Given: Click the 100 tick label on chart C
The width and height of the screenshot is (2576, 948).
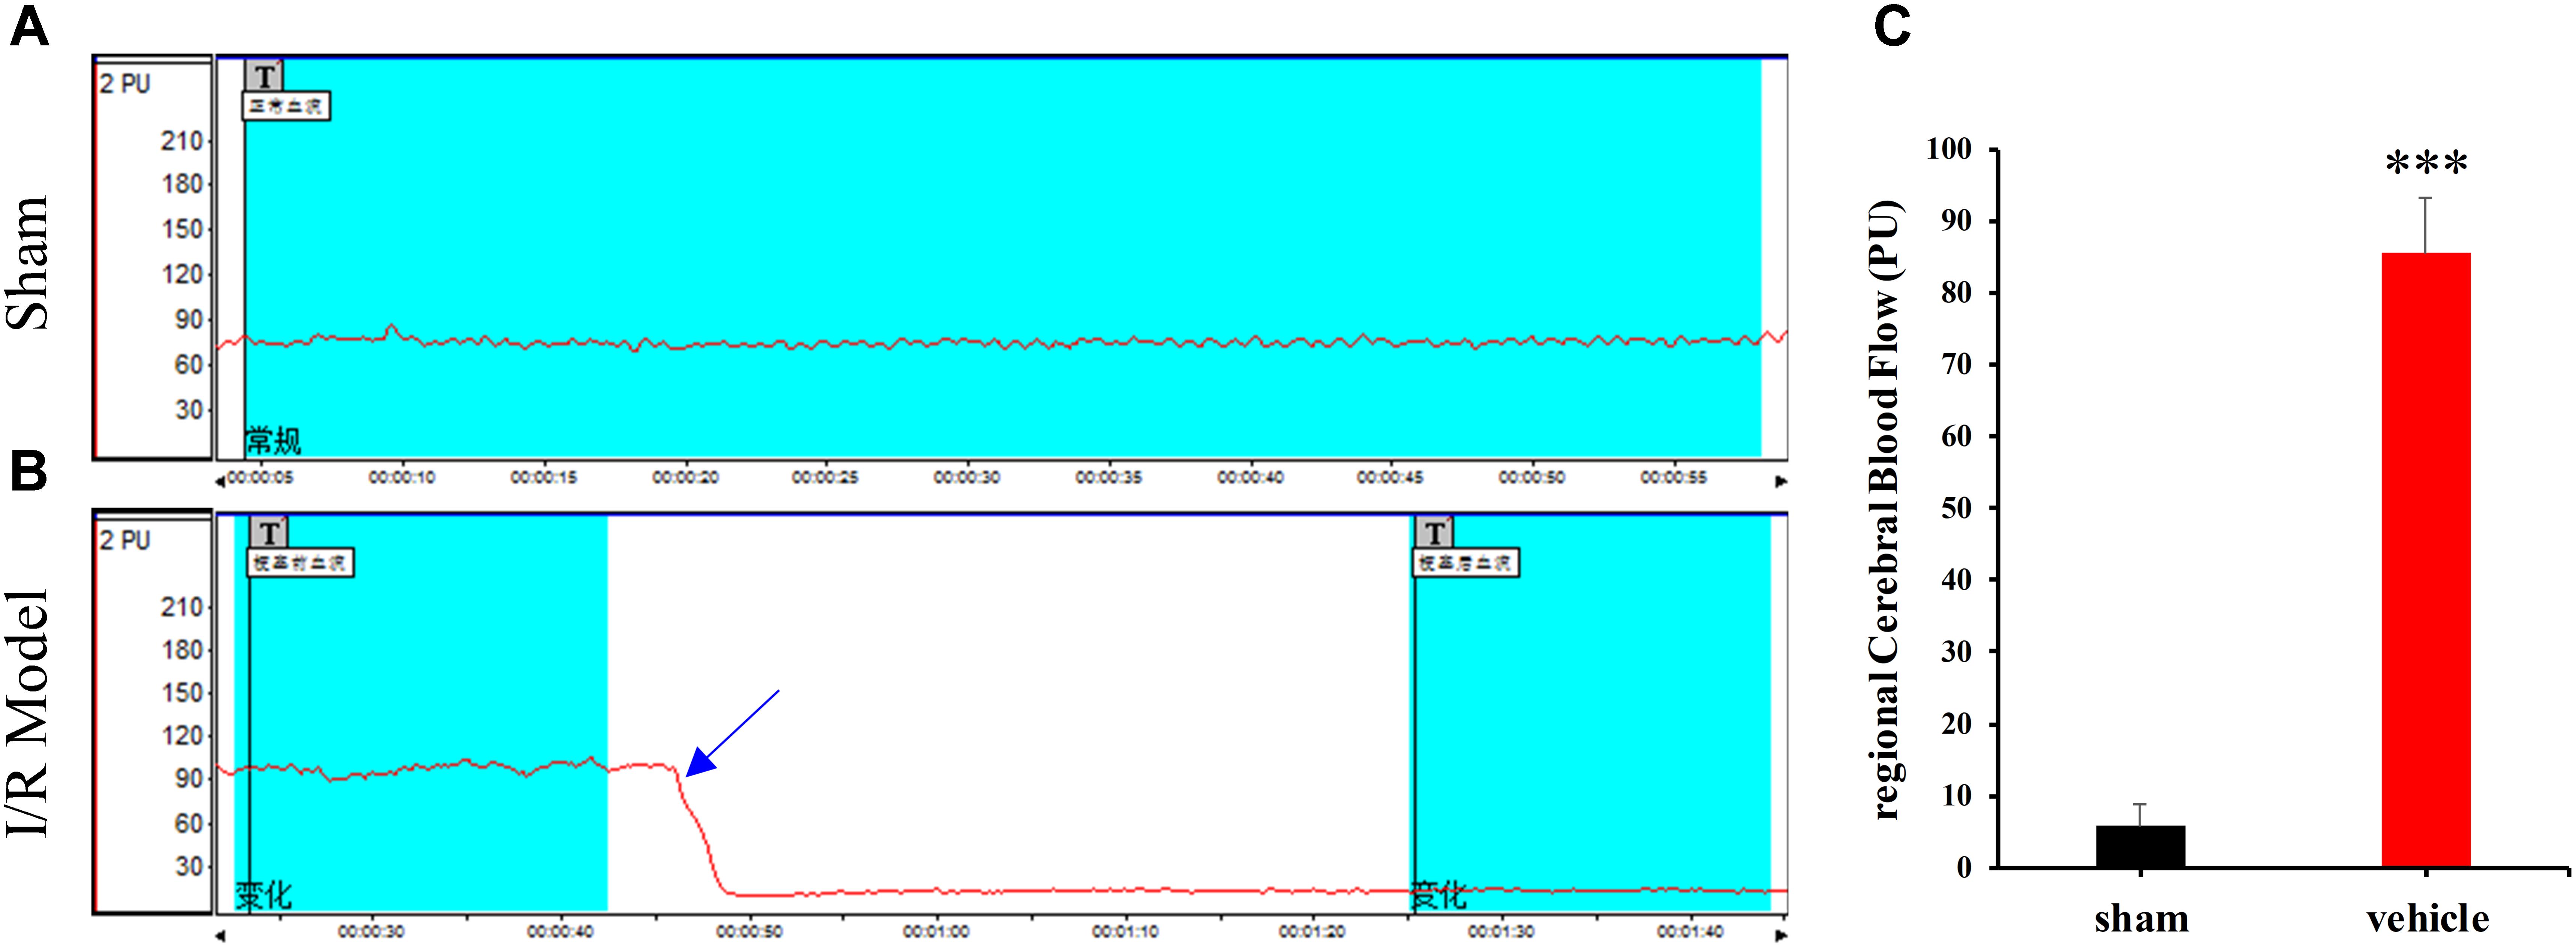Looking at the screenshot, I should tap(1950, 149).
